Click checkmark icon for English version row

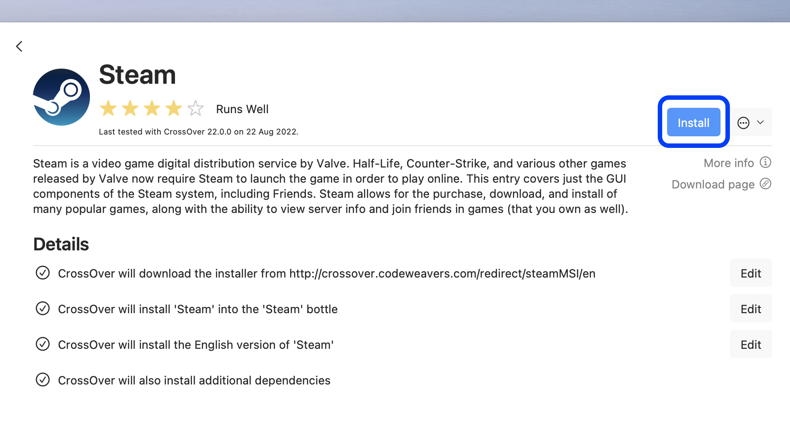click(43, 344)
